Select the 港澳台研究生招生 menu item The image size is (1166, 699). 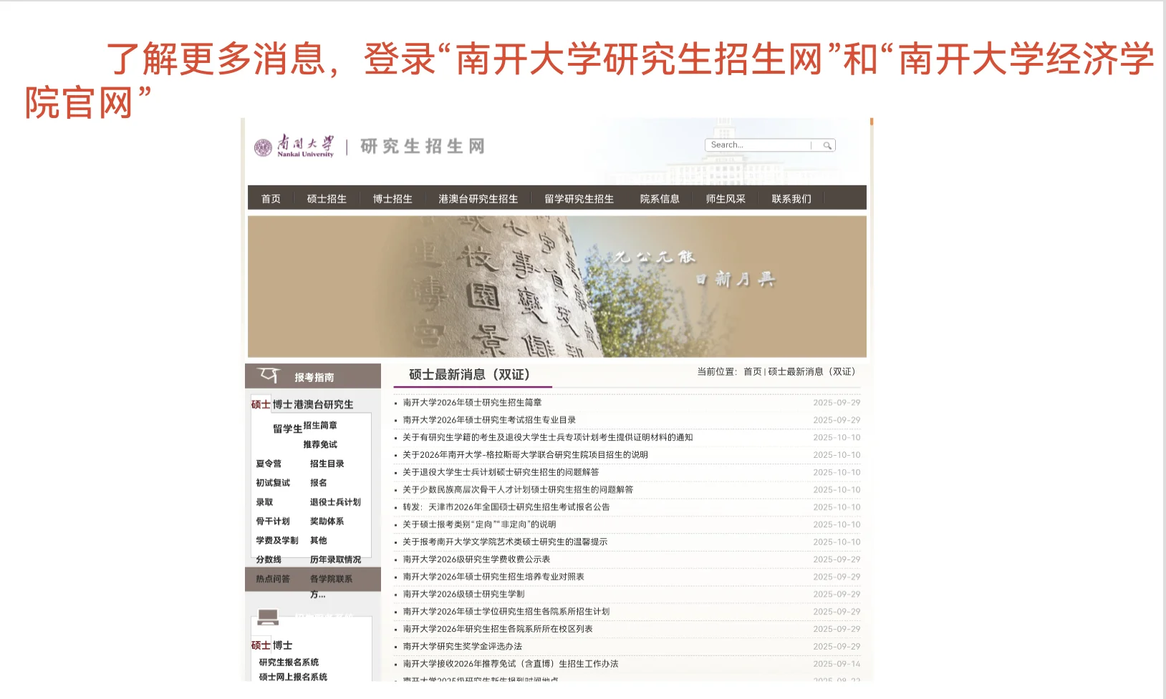click(478, 198)
